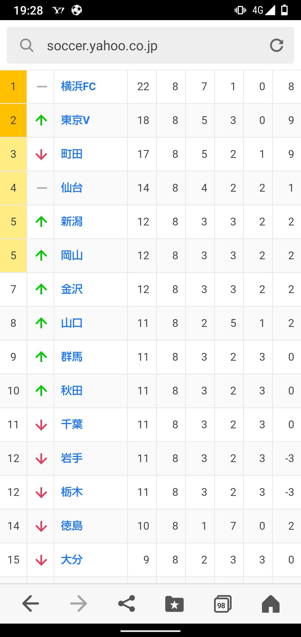Open the 横浜FC team link
Viewport: 301px width, 637px height.
point(78,87)
